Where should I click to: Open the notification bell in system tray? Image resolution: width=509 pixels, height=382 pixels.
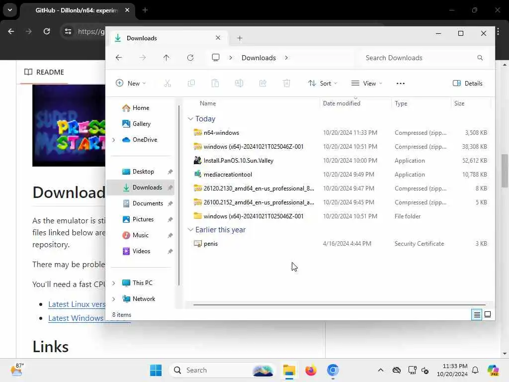(475, 370)
